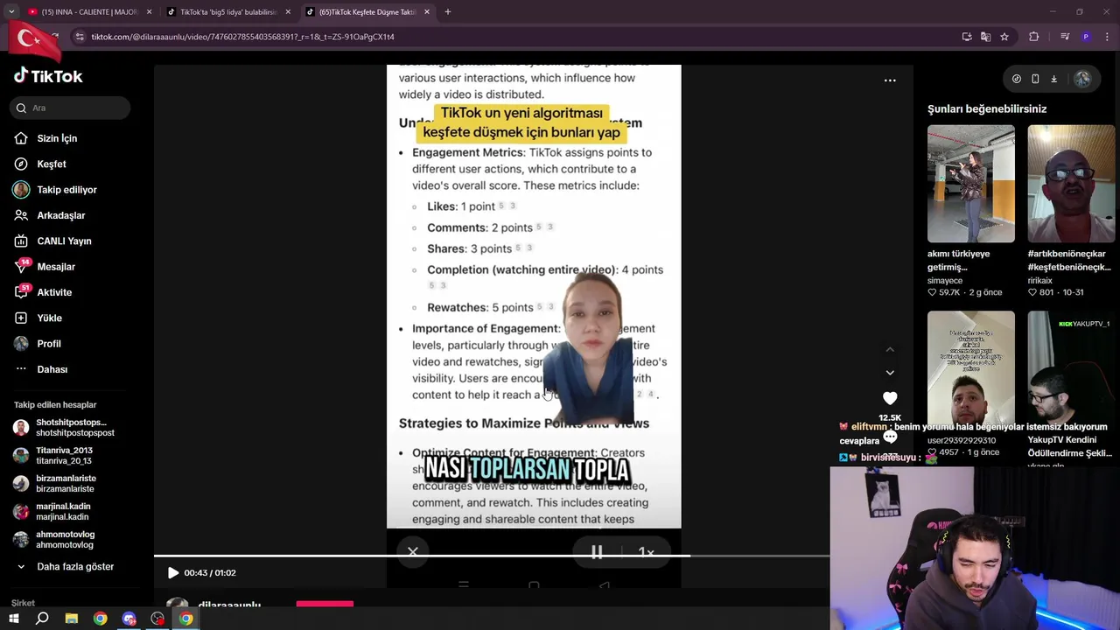Open the tab search dropdown

coord(11,12)
